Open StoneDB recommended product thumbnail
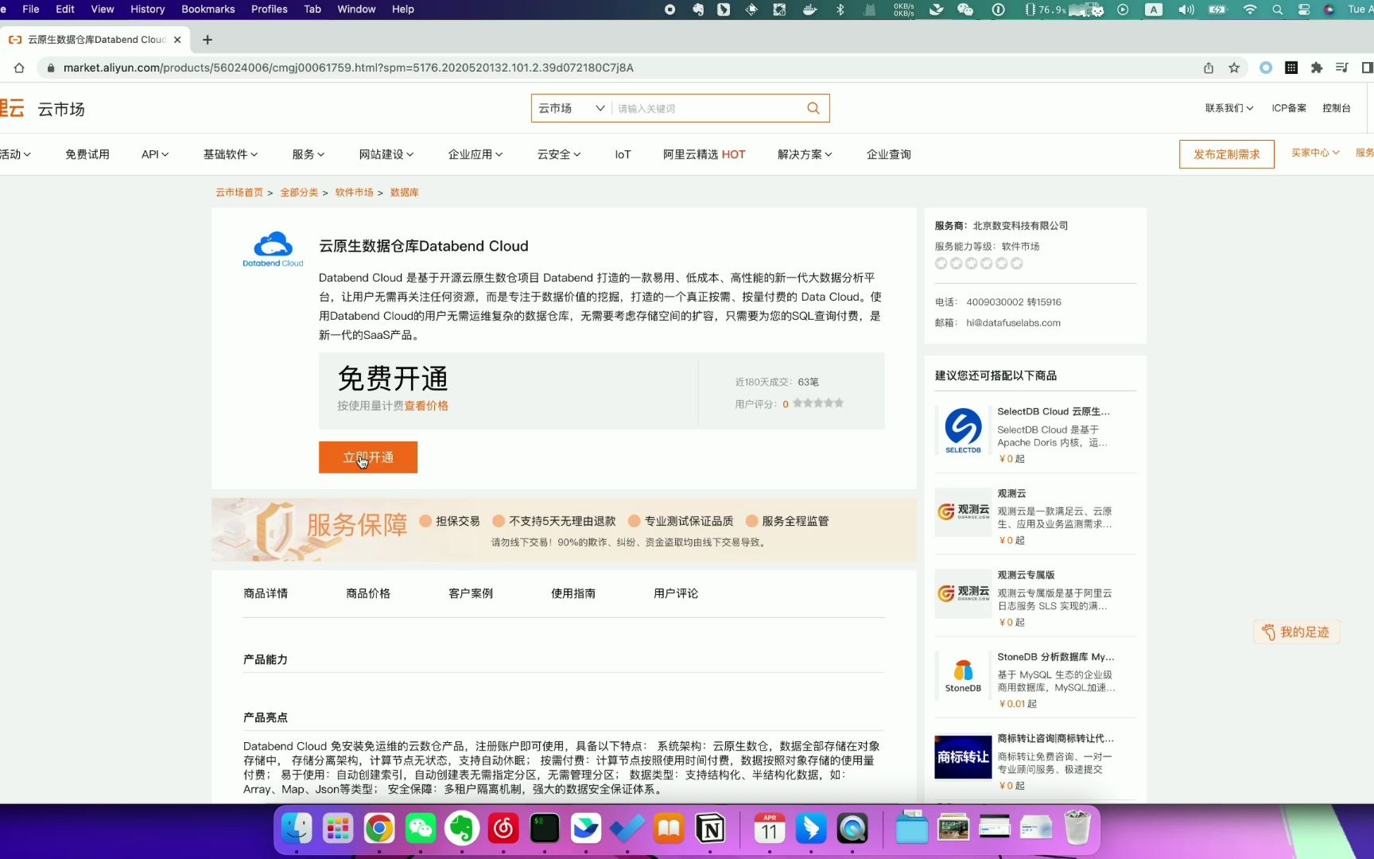Viewport: 1374px width, 859px height. pyautogui.click(x=962, y=676)
